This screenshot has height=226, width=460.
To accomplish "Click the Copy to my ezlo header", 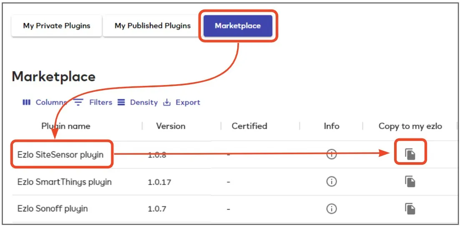I will [x=410, y=126].
